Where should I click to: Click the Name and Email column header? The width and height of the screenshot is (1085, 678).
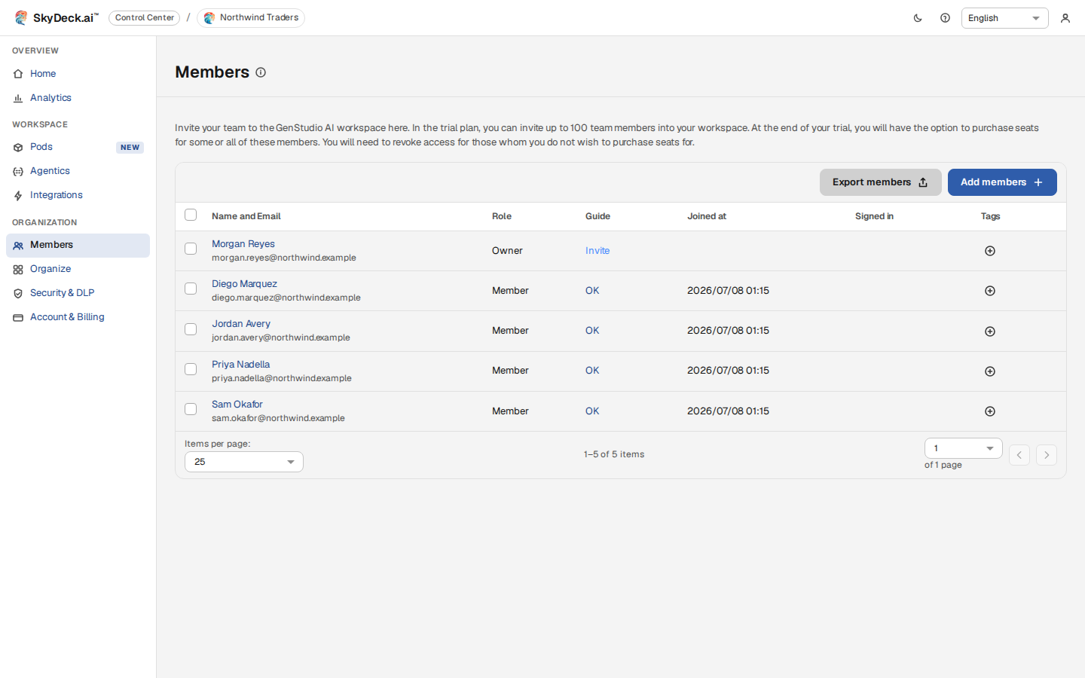pyautogui.click(x=246, y=216)
